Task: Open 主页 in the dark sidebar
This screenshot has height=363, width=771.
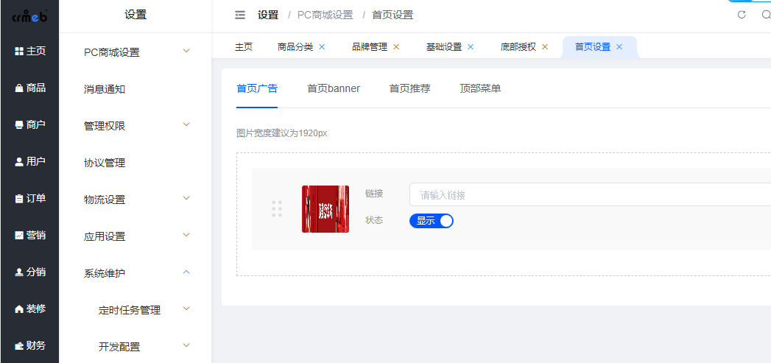Action: pyautogui.click(x=29, y=52)
